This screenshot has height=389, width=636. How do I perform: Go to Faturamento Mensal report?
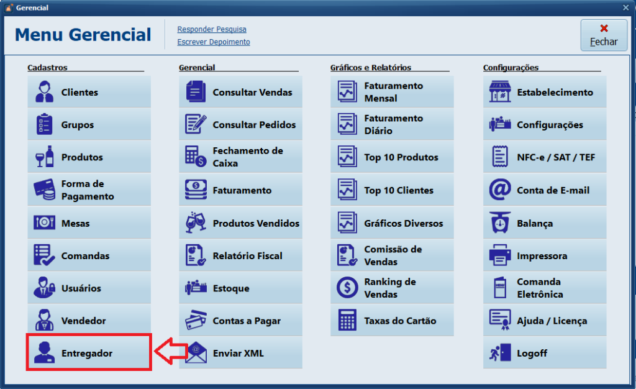pyautogui.click(x=392, y=92)
